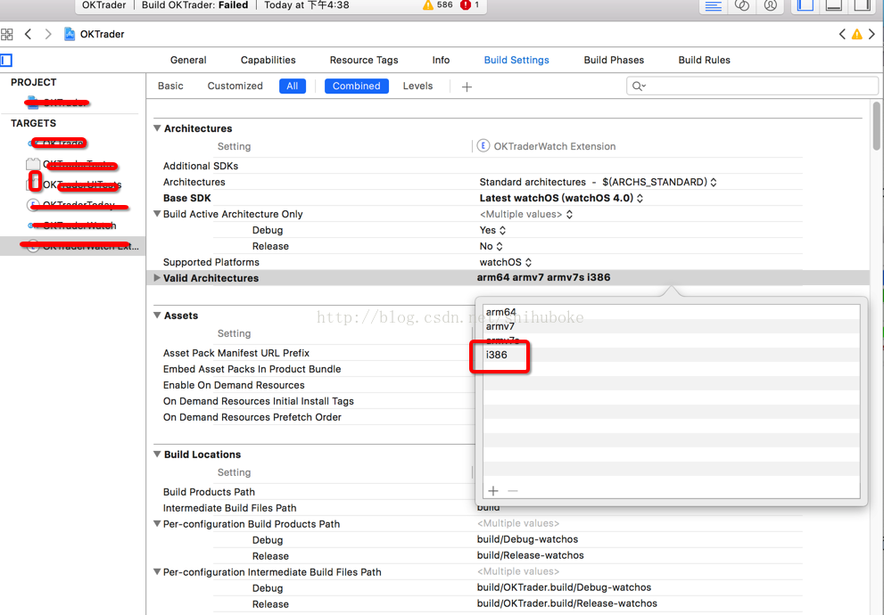Switch to the Resource Tags tab

364,61
